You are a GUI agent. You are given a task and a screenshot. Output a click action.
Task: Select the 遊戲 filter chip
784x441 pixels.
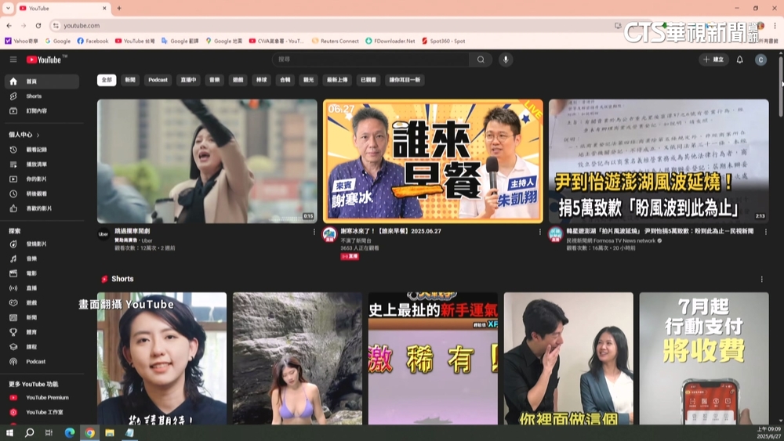(x=238, y=80)
